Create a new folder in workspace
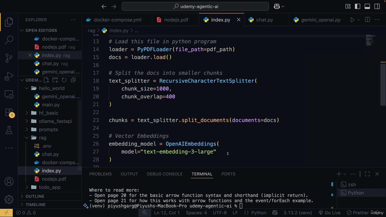Screen dimensions: 386x217 pos(55,80)
